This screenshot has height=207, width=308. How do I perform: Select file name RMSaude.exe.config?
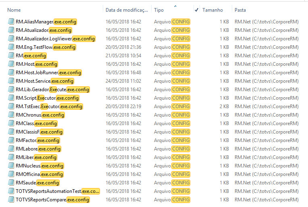click(x=37, y=183)
